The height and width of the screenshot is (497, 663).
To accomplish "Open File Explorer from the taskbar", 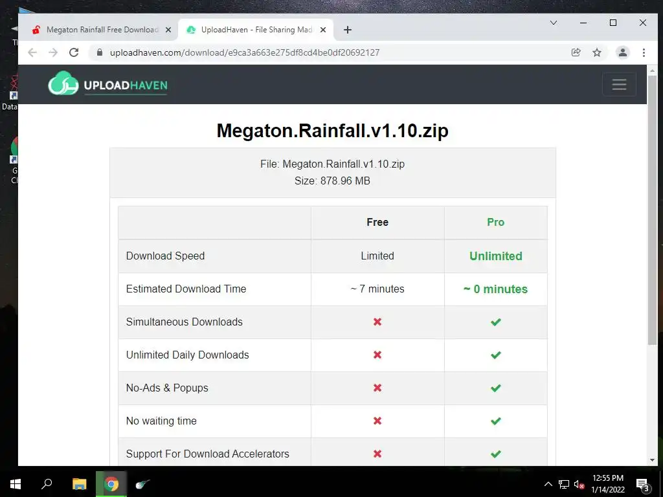I will click(79, 484).
